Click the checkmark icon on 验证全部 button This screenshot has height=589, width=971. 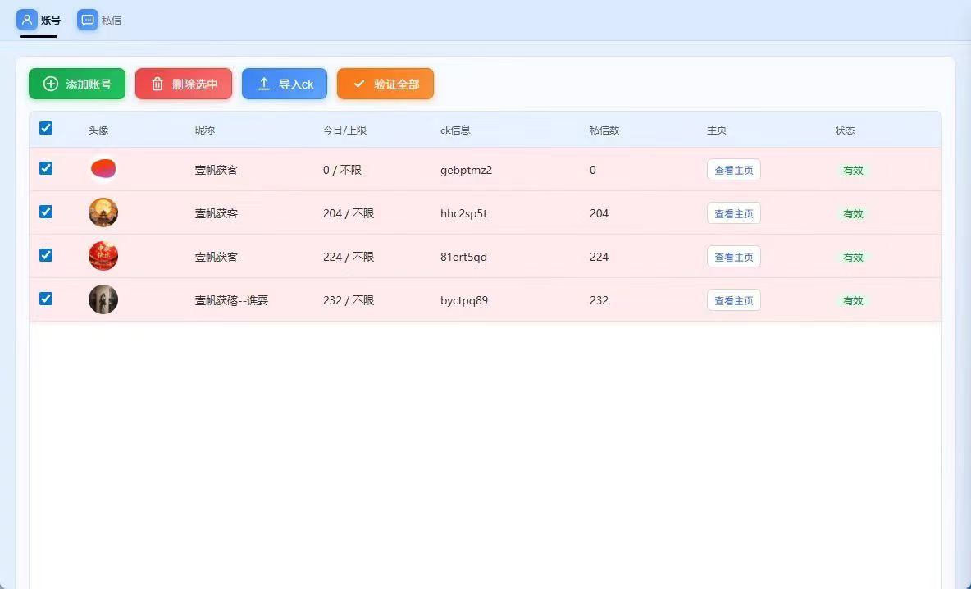(358, 83)
